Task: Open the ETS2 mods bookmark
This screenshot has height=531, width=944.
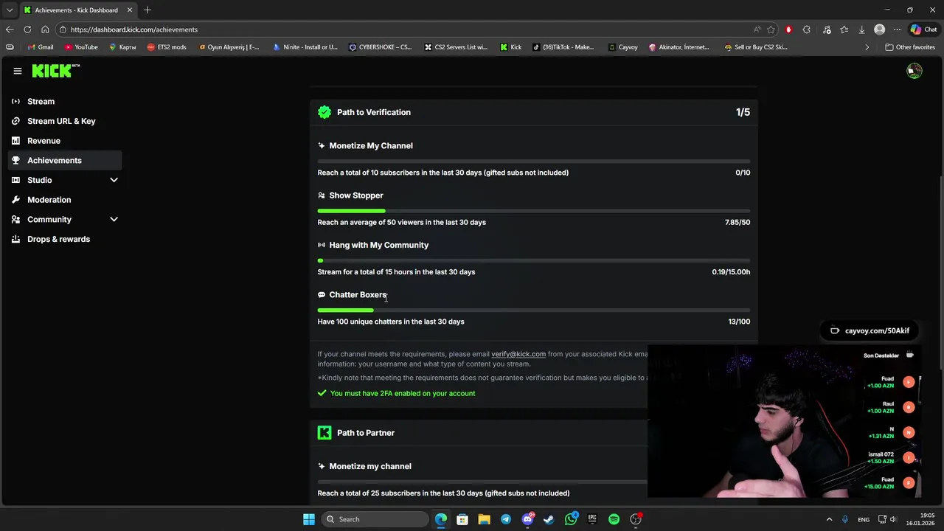Action: pos(167,47)
